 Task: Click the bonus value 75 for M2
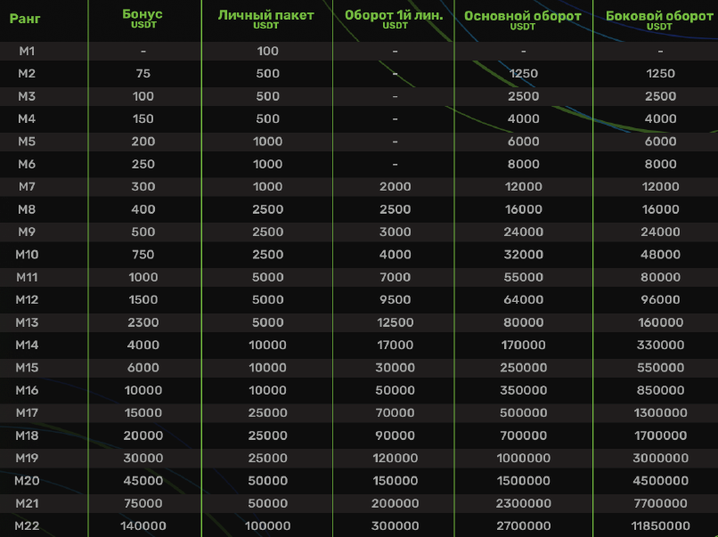143,74
